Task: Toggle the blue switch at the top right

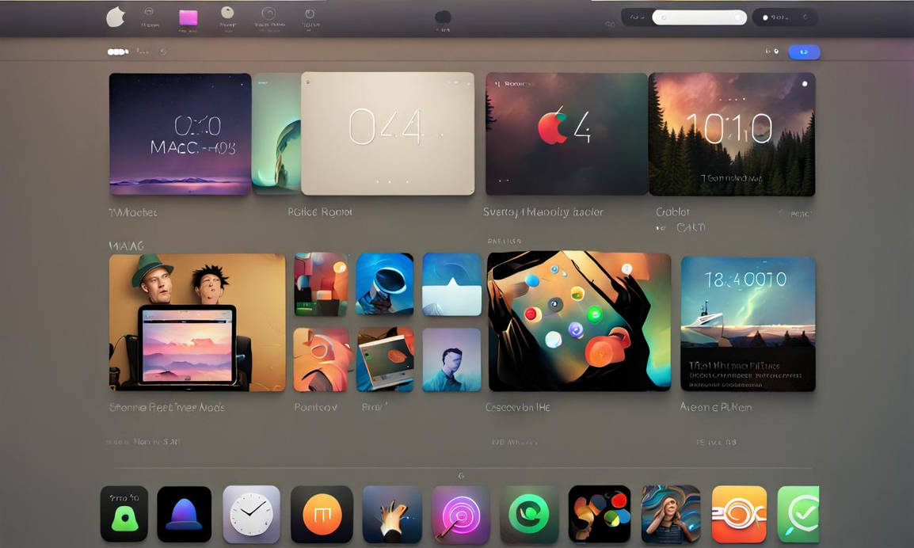Action: 804,51
